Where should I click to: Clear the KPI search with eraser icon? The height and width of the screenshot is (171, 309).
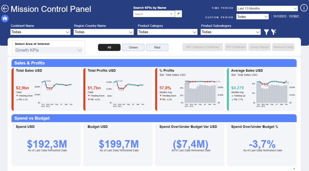(x=178, y=14)
